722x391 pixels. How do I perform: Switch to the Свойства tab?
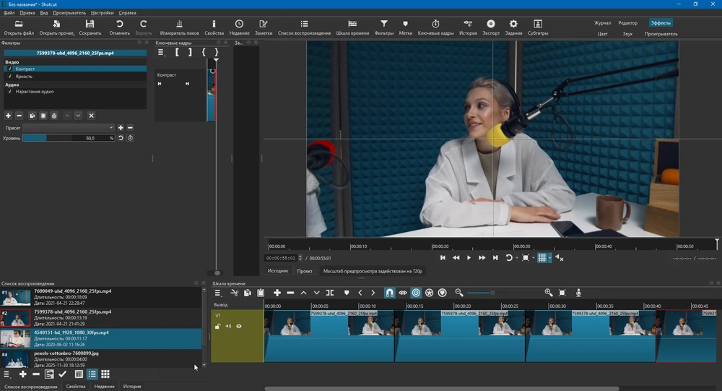(76, 387)
